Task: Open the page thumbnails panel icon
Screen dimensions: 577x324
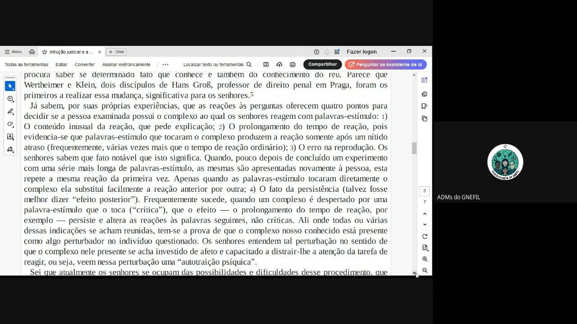Action: [x=424, y=118]
